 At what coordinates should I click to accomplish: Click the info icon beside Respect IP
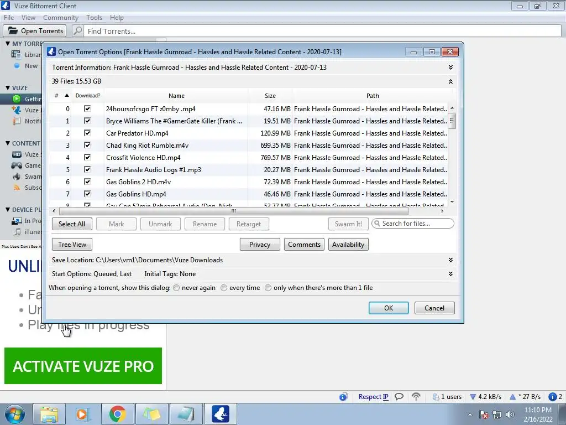point(344,397)
